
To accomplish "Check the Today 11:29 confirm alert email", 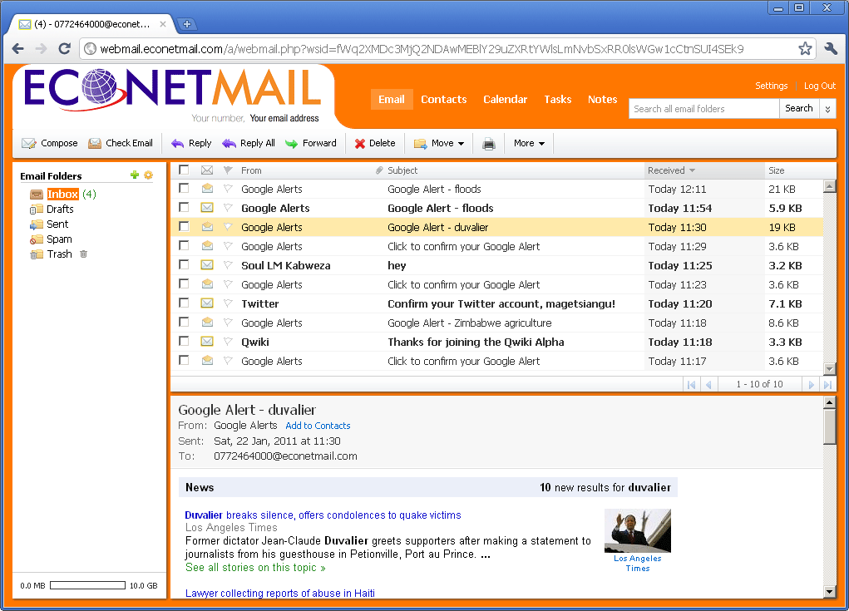I will pos(184,246).
